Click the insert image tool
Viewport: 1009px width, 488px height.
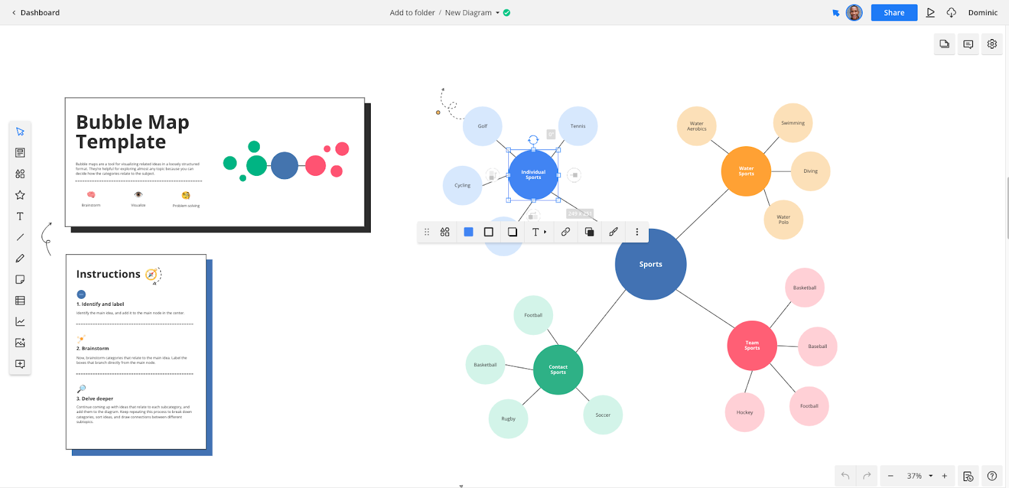click(20, 343)
